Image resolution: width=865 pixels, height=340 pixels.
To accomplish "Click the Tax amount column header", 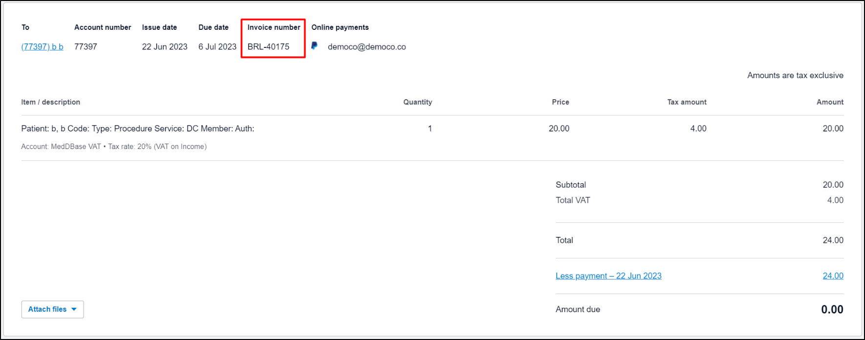I will [687, 102].
